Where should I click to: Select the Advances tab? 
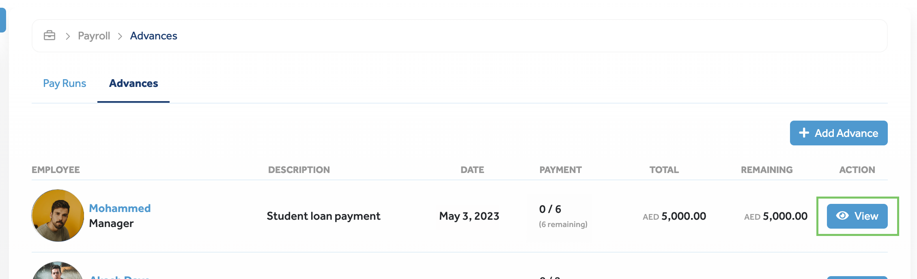(133, 83)
